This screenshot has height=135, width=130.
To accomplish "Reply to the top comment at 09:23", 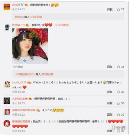I will click(110, 9).
